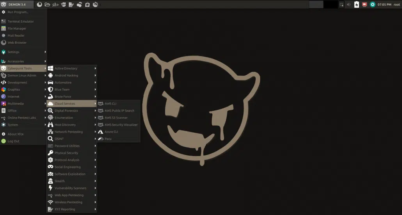The width and height of the screenshot is (402, 215).
Task: Expand the Development submenu
Action: [x=23, y=82]
